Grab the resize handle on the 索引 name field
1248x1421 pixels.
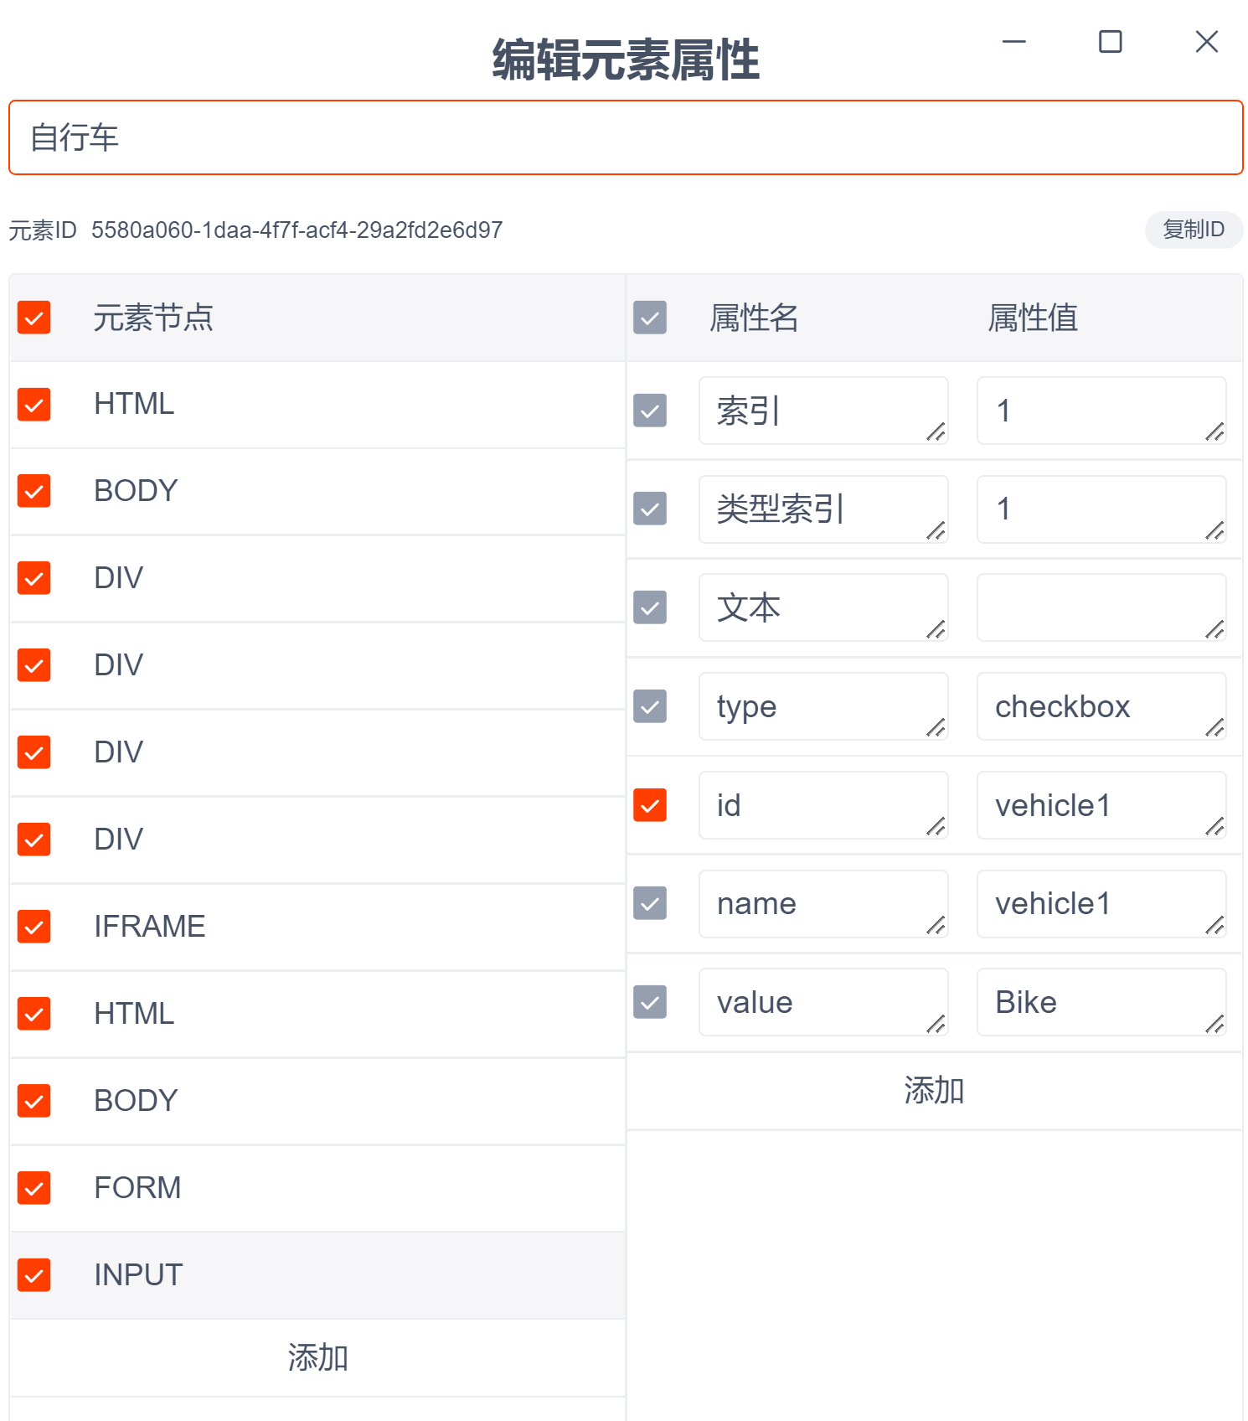[936, 432]
